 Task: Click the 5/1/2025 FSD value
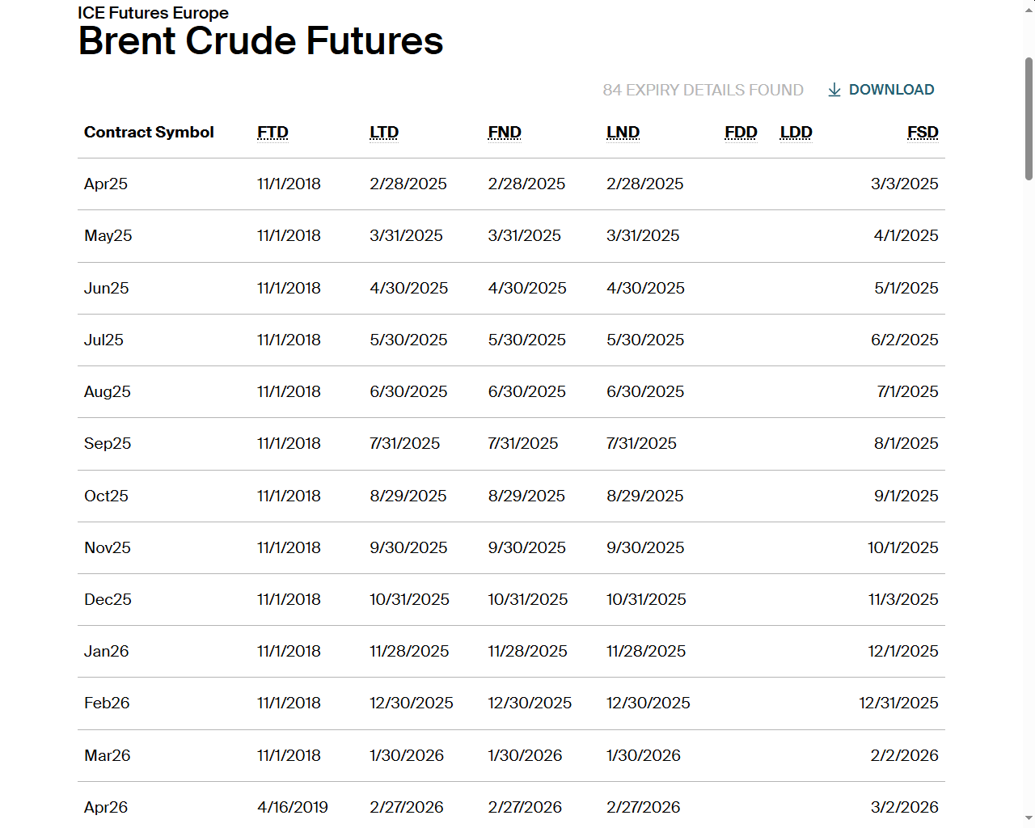tap(906, 288)
